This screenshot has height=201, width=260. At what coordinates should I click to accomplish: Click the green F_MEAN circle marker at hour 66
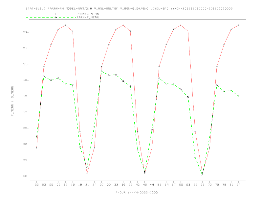195,158
